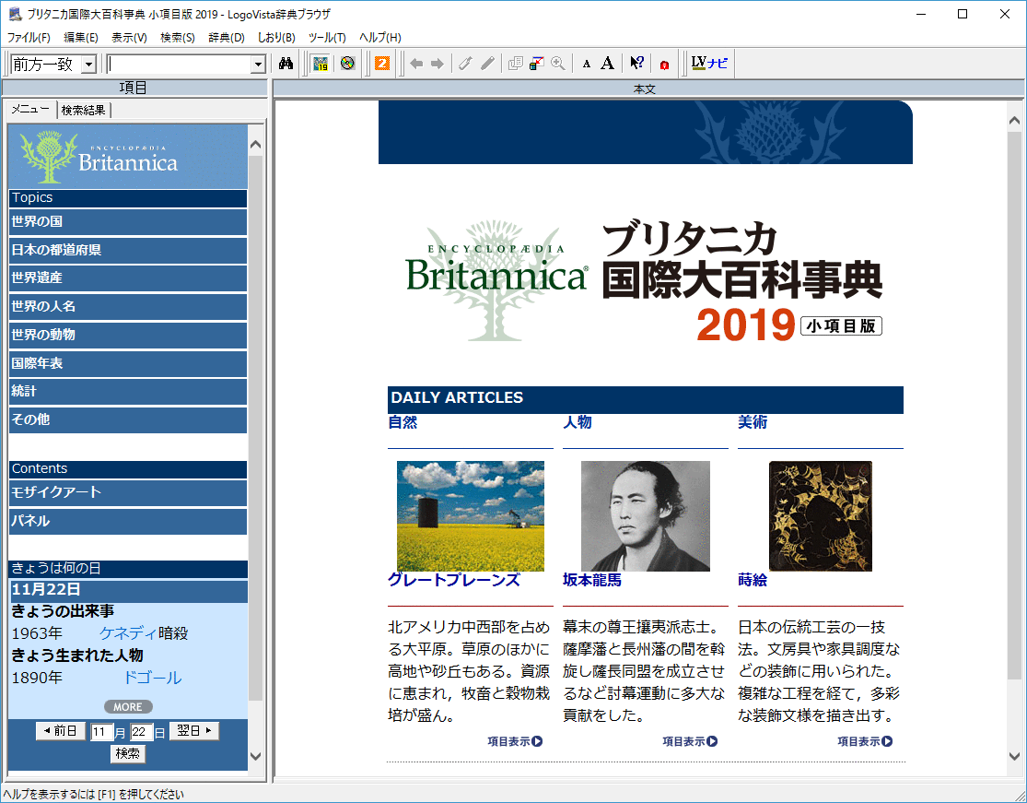Open the 坂本龍馬 article link
The image size is (1027, 803).
click(x=592, y=580)
